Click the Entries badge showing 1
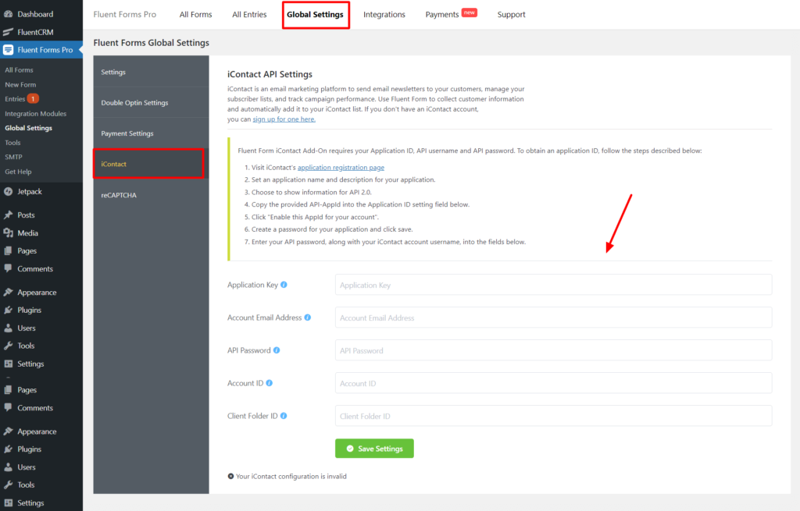Screen dimensions: 800x511 (x=33, y=99)
